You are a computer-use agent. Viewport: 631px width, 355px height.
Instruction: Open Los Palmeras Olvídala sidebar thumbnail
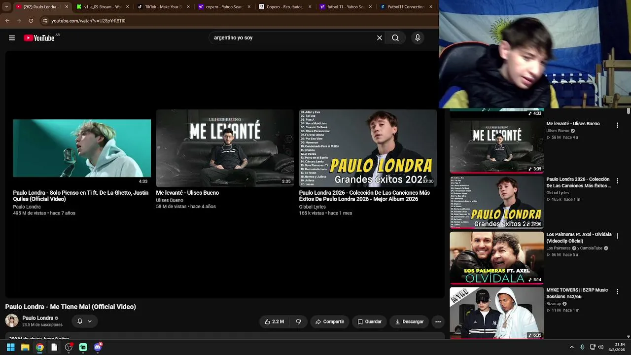coord(497,258)
